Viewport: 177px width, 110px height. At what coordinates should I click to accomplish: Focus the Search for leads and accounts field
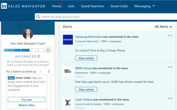[x=106, y=17]
